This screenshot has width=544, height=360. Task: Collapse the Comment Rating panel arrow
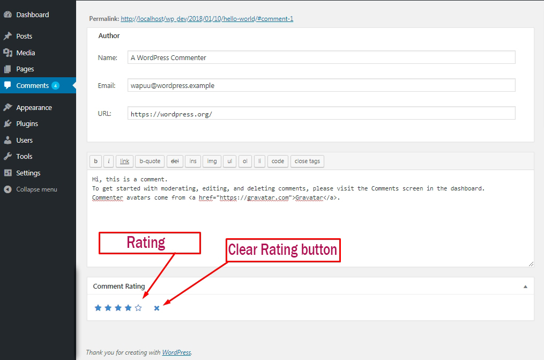click(525, 286)
